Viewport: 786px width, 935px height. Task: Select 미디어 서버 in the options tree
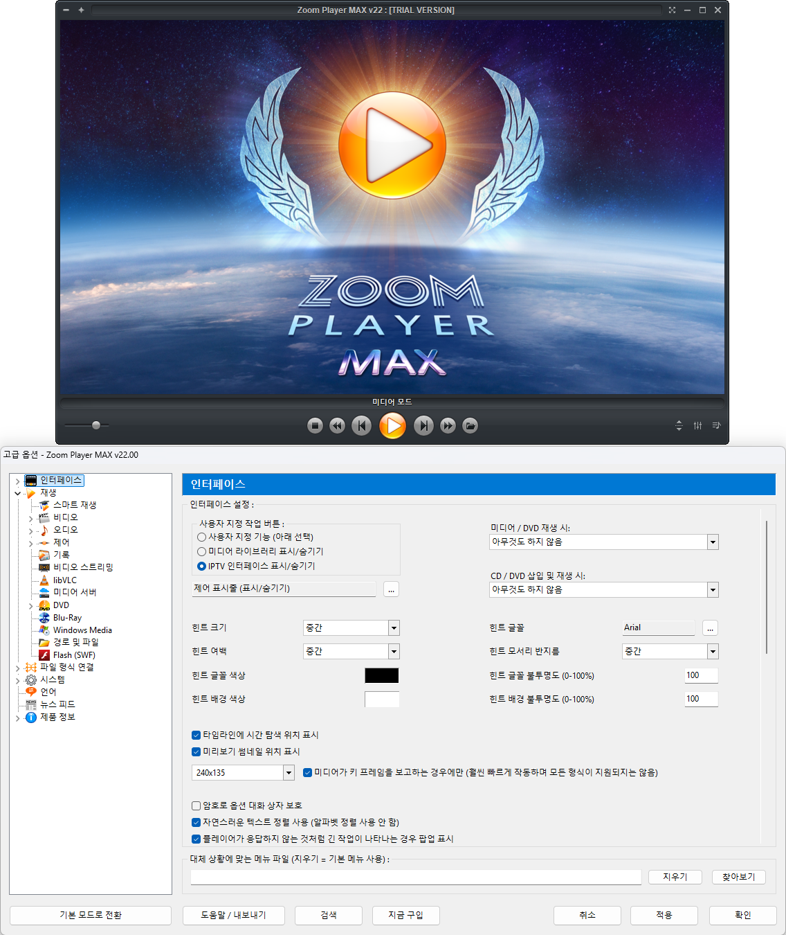pos(75,592)
